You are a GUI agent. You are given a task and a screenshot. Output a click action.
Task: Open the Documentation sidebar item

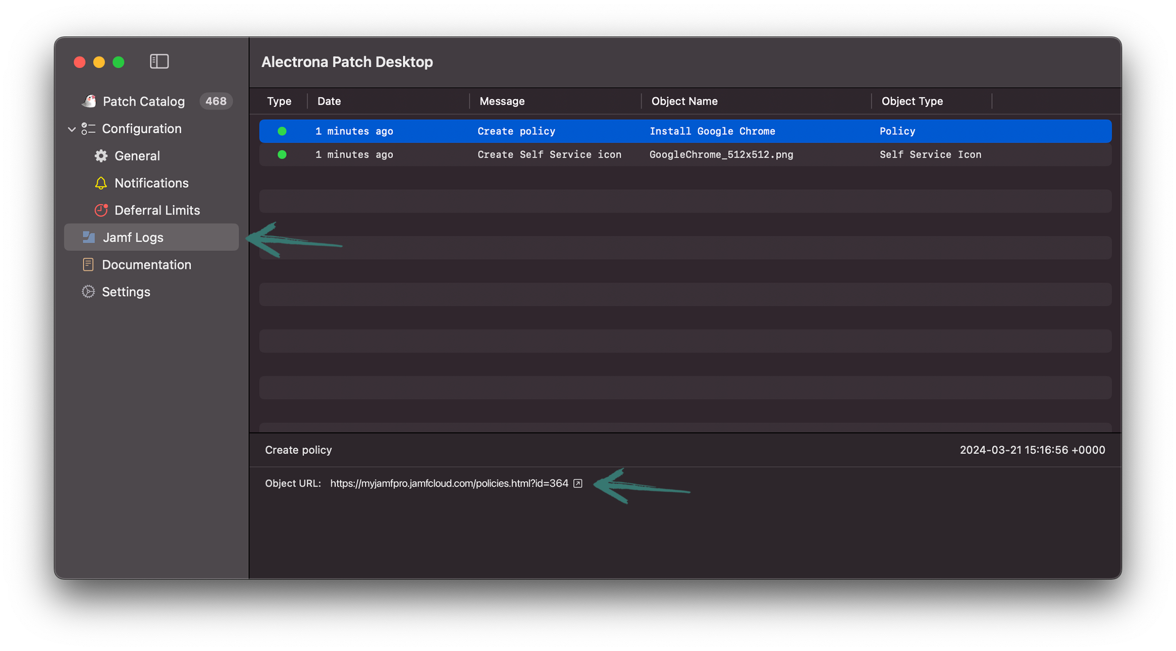tap(147, 265)
